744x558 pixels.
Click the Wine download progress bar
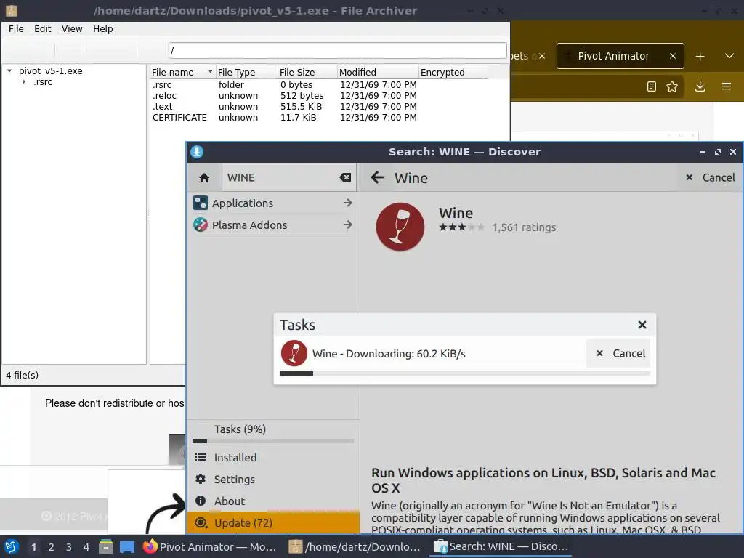pos(464,373)
